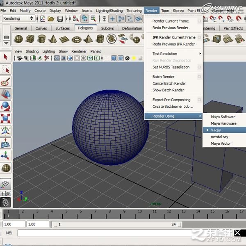Click the range slider bar handle at 1
The width and height of the screenshot is (246, 246).
click(55, 225)
